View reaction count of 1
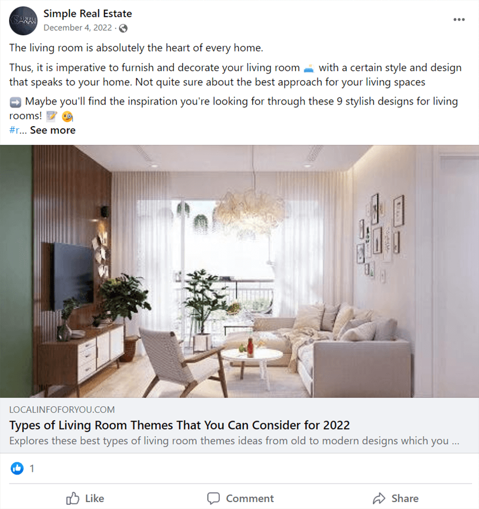The height and width of the screenshot is (509, 479). point(32,468)
